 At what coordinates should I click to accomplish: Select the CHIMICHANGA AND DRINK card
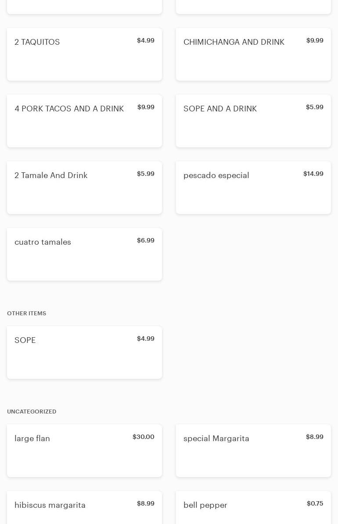253,54
